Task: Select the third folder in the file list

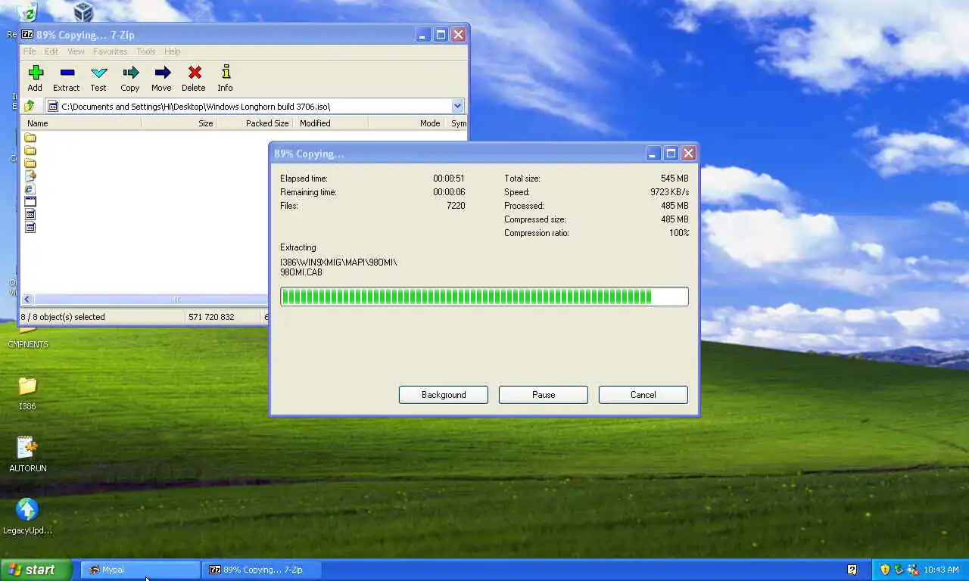Action: 30,163
